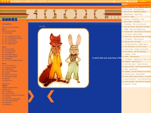The width and height of the screenshot is (151, 113).
Task: Open '66 // Back to the Bunker'
Action: pyautogui.click(x=10, y=75)
